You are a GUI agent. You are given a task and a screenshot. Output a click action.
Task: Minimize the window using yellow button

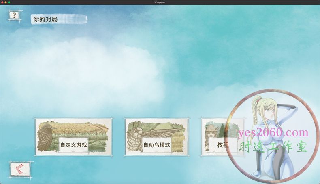click(x=5, y=2)
